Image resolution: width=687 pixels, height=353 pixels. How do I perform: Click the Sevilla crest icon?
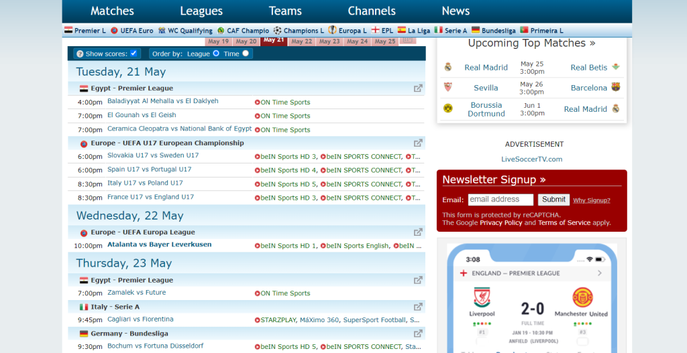tap(447, 88)
